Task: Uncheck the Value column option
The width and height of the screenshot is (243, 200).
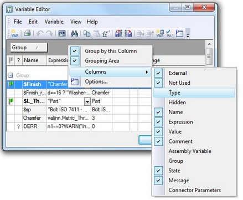Action: coord(158,132)
